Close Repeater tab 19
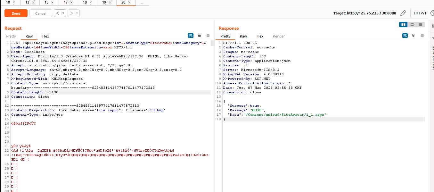The height and width of the screenshot is (192, 434). 110,2
